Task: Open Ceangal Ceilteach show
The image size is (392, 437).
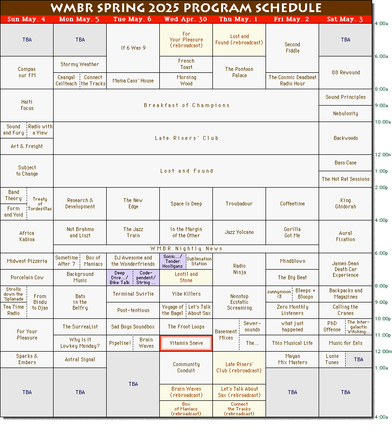Action: tap(67, 81)
